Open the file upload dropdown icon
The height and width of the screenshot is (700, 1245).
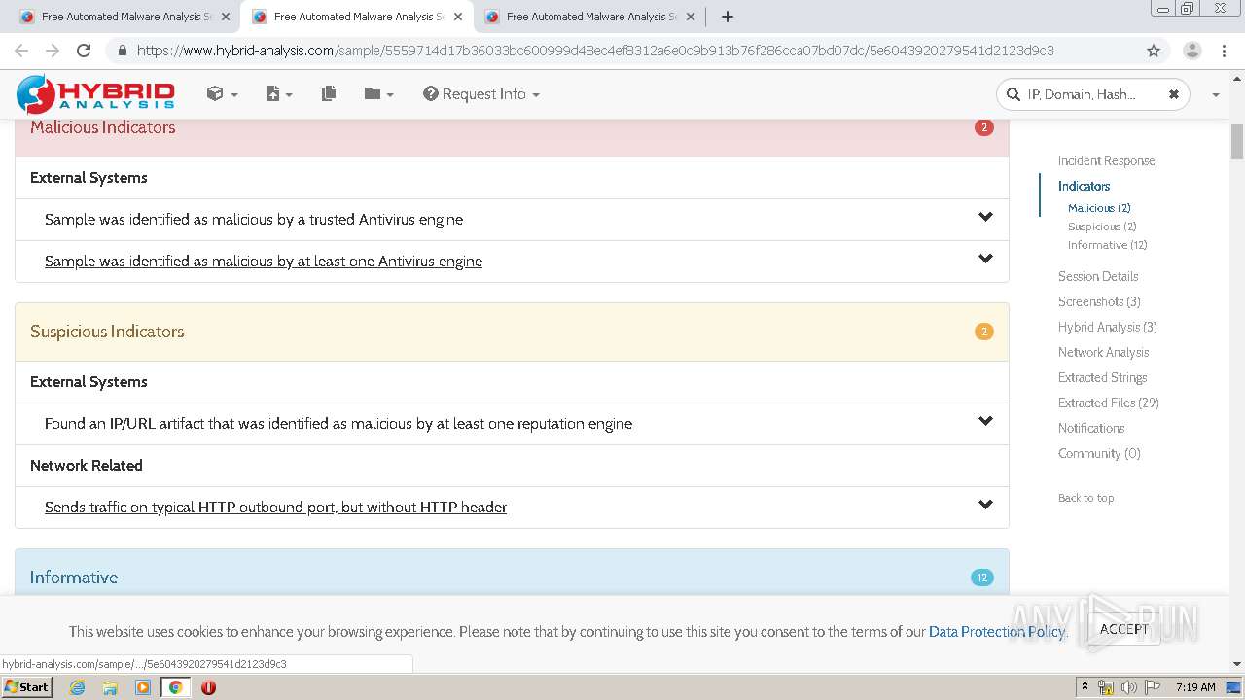point(279,93)
